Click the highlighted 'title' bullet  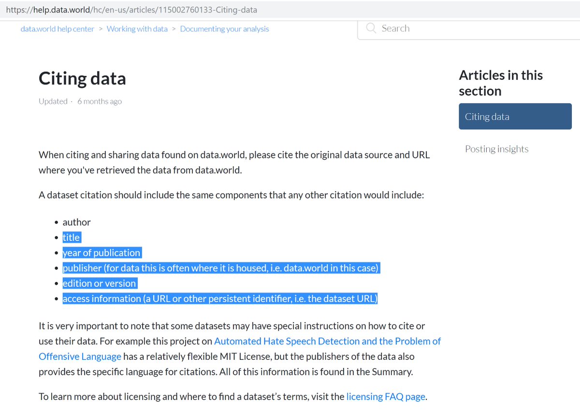[71, 238]
